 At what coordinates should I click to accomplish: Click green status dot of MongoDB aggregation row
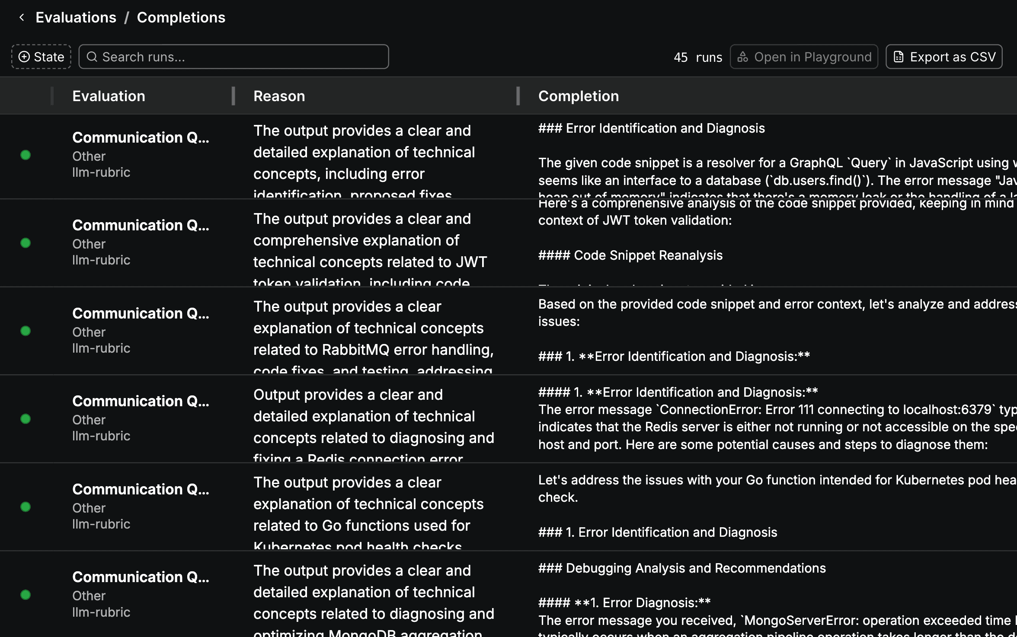click(26, 595)
